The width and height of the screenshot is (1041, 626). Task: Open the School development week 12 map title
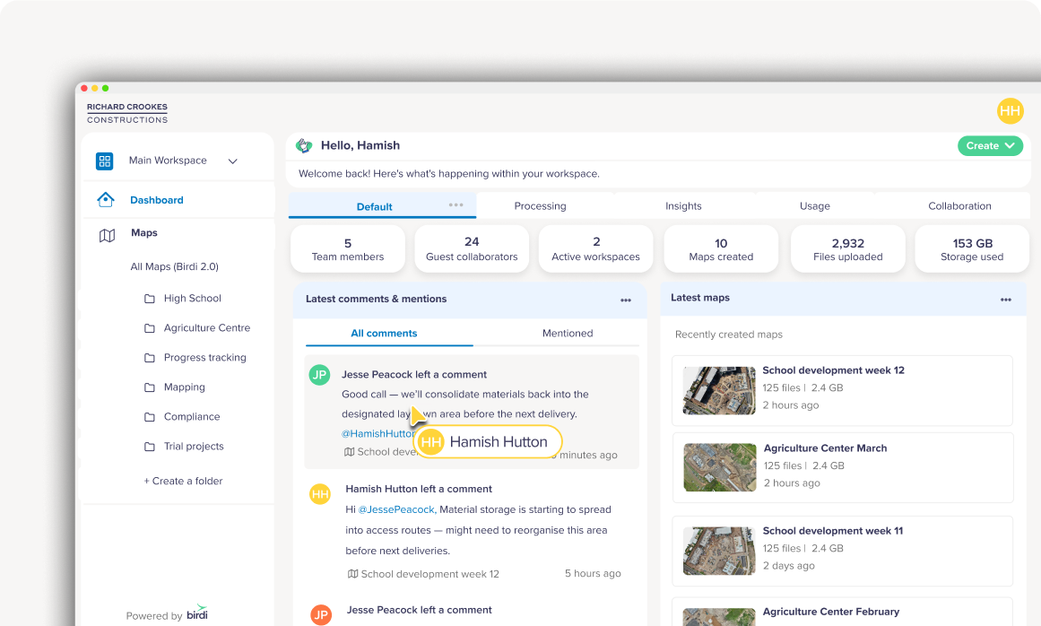point(833,370)
